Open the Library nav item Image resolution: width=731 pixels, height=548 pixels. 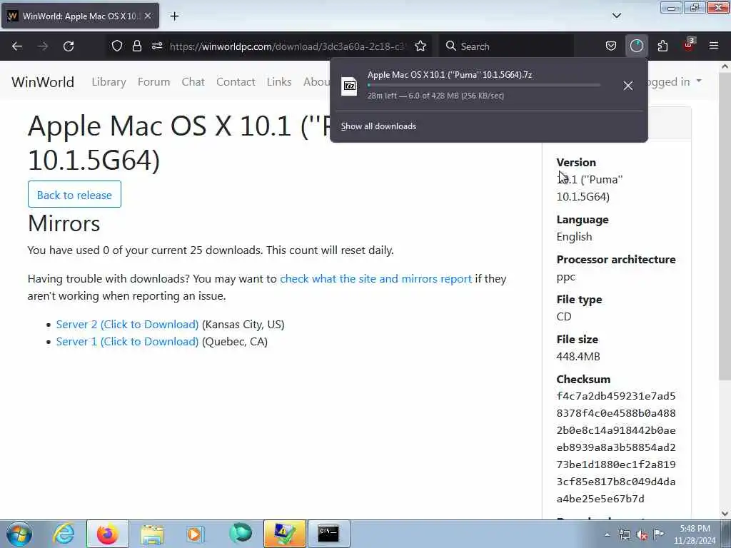coord(109,81)
